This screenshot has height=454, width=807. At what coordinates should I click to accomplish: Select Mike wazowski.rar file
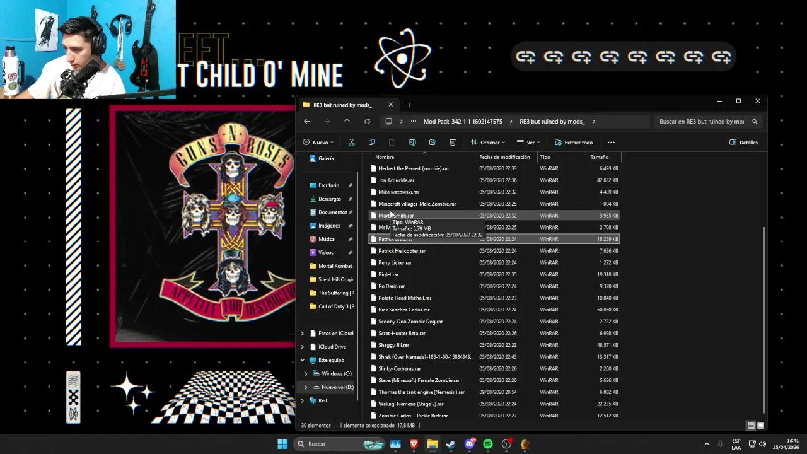pos(494,192)
